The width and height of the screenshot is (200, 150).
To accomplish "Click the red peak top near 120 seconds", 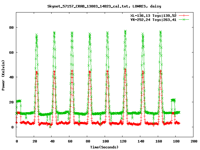I will click(x=125, y=69).
